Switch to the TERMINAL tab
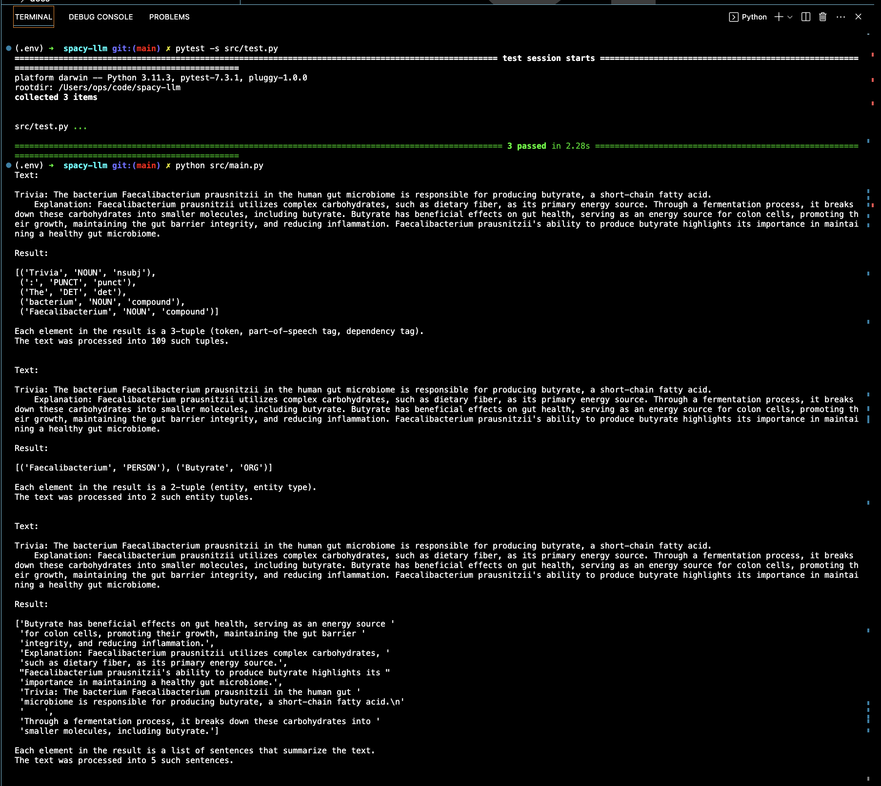881x786 pixels. tap(34, 17)
